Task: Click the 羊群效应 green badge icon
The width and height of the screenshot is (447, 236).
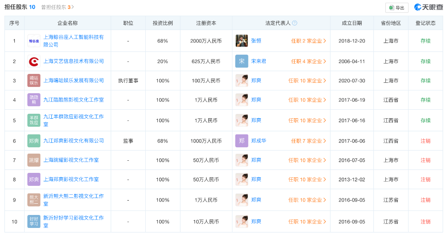Action: (34, 120)
